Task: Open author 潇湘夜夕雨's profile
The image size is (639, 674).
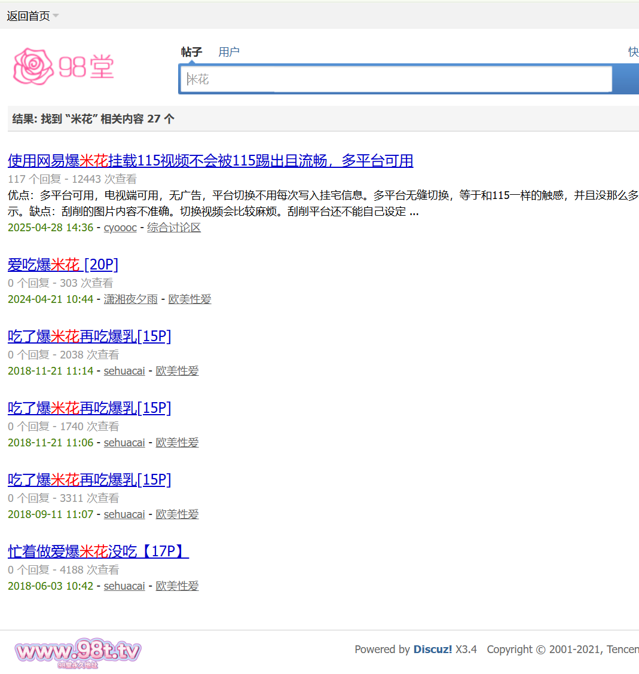Action: 131,299
